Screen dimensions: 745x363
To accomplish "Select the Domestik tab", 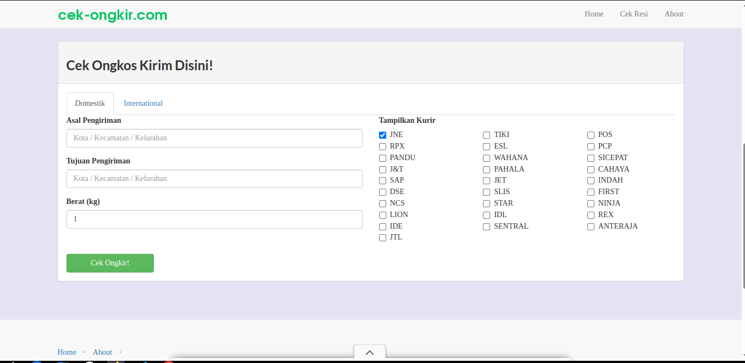I will click(90, 104).
